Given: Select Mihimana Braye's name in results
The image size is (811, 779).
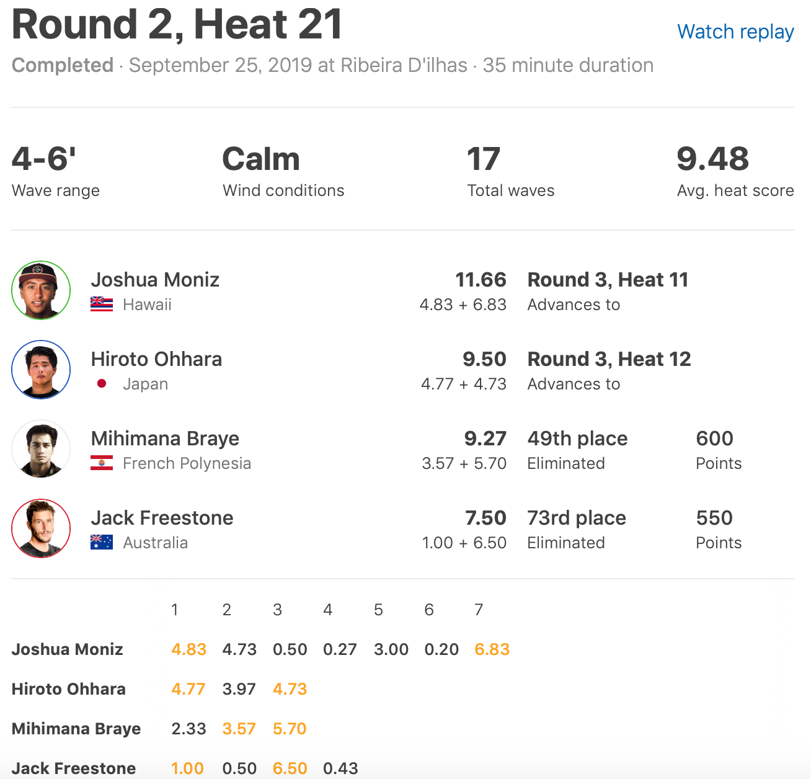Looking at the screenshot, I should pos(165,438).
